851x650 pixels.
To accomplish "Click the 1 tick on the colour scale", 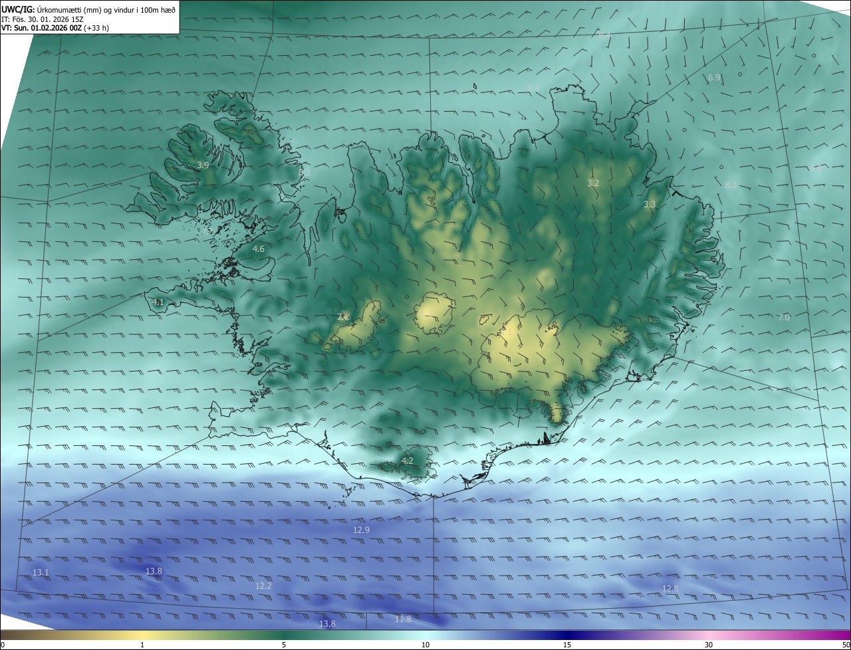I will pos(142,645).
